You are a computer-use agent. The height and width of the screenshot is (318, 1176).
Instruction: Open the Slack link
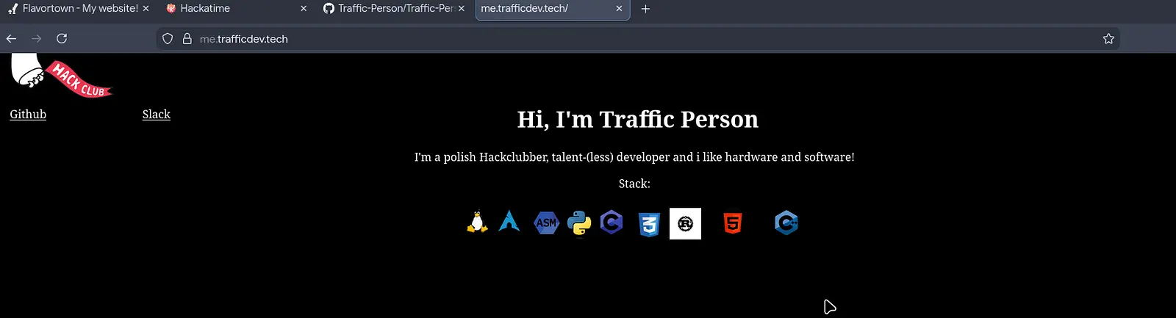point(157,115)
